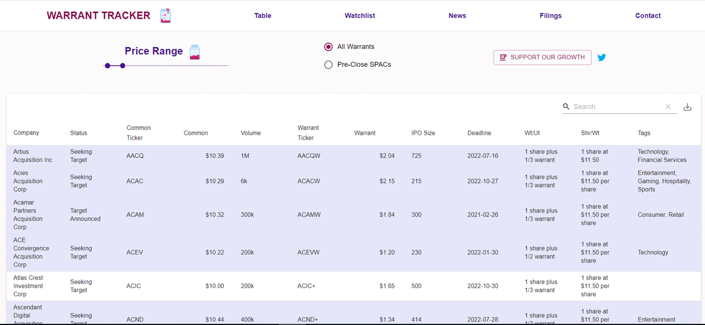
Task: Click the jar icon beside Price Range
Action: click(194, 52)
